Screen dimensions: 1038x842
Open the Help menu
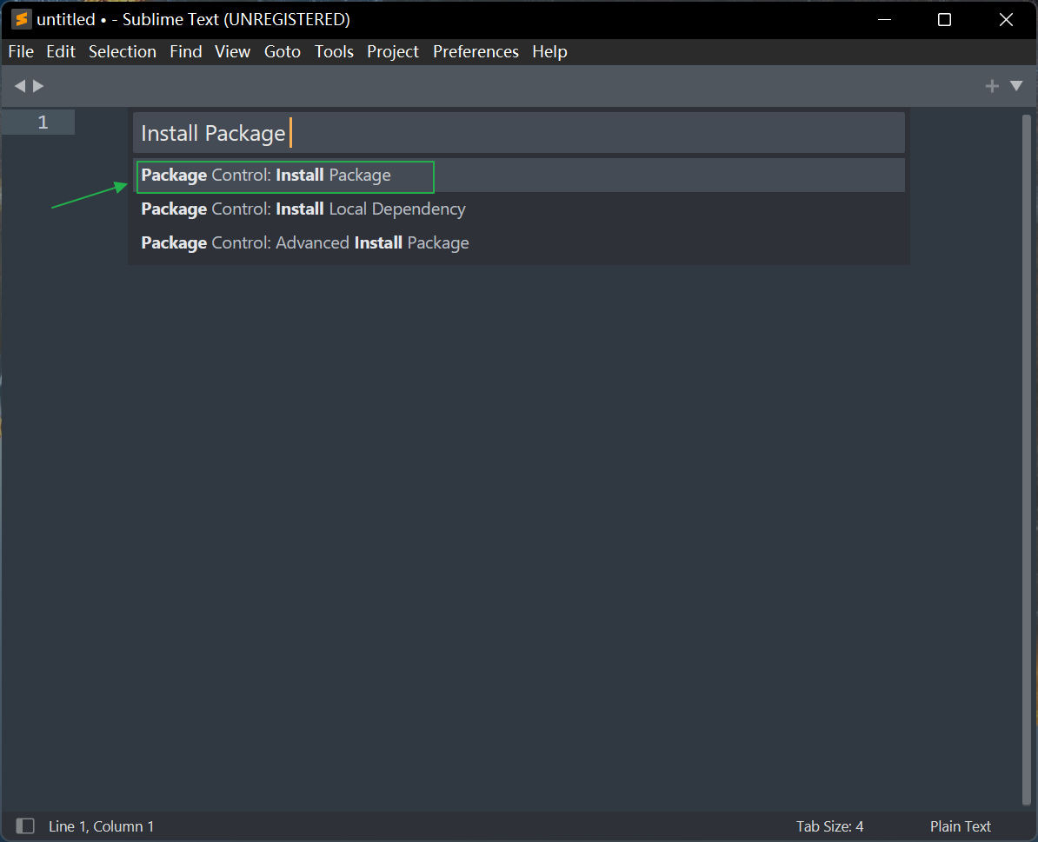coord(550,51)
